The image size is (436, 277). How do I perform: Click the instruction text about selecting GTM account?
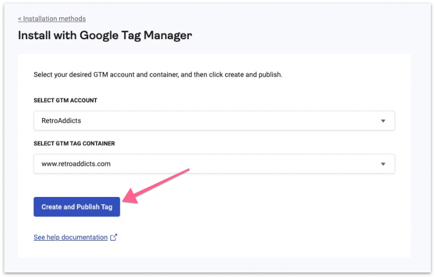click(157, 74)
